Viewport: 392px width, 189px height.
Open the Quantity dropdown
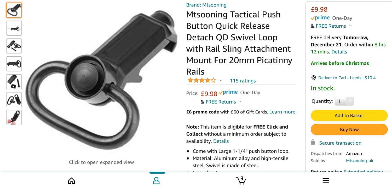(344, 101)
